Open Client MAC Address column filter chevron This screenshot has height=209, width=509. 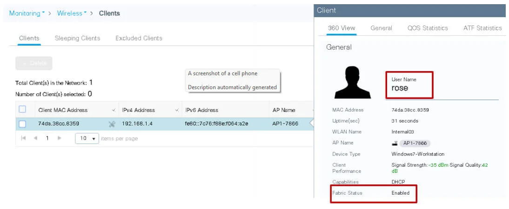113,111
